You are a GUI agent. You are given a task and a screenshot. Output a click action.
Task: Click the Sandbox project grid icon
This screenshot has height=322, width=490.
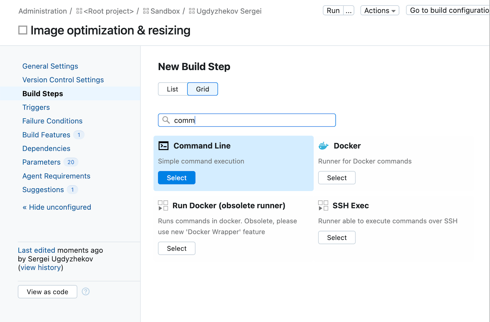146,11
